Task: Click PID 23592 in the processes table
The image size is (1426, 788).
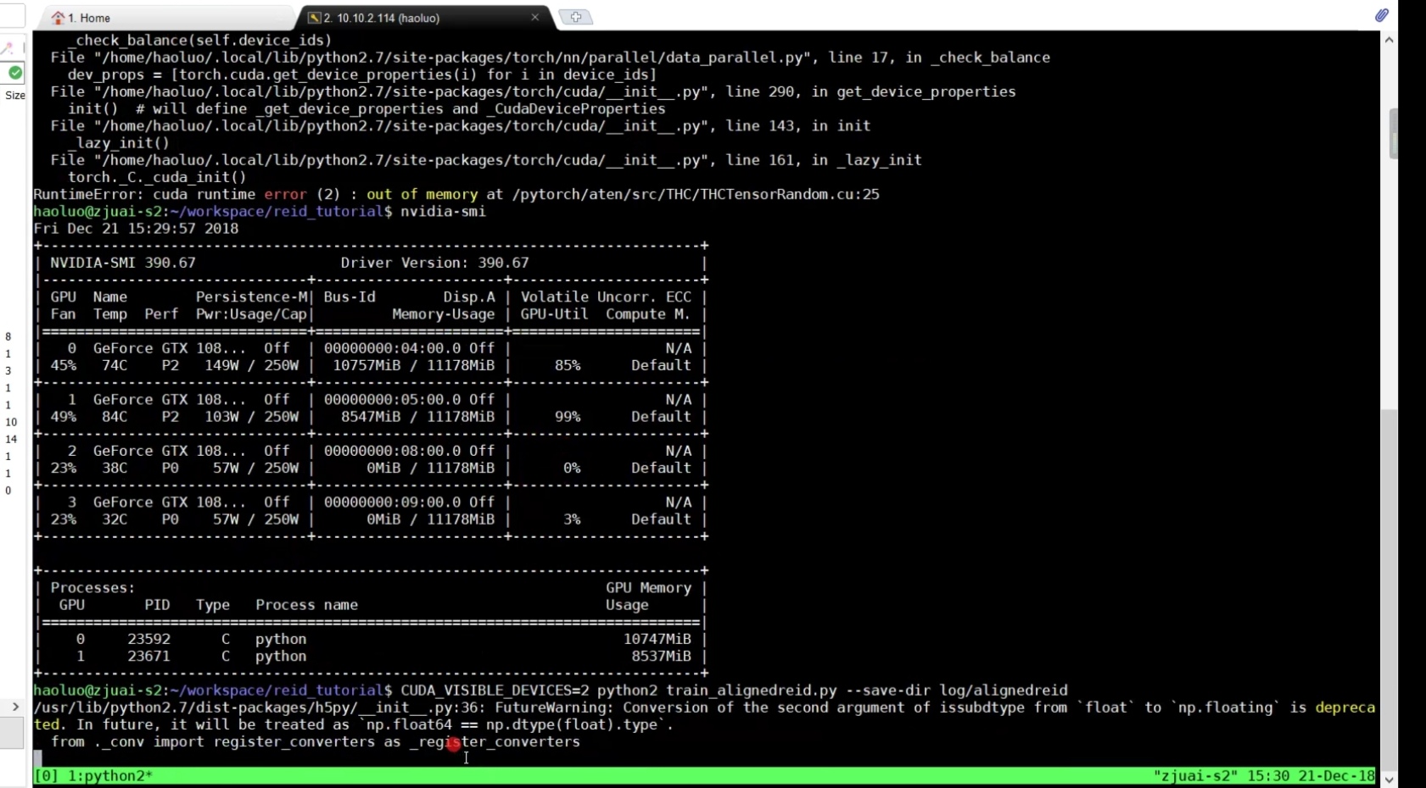Action: click(148, 639)
